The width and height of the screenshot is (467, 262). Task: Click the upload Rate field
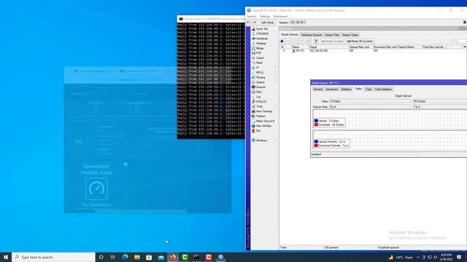(370, 101)
